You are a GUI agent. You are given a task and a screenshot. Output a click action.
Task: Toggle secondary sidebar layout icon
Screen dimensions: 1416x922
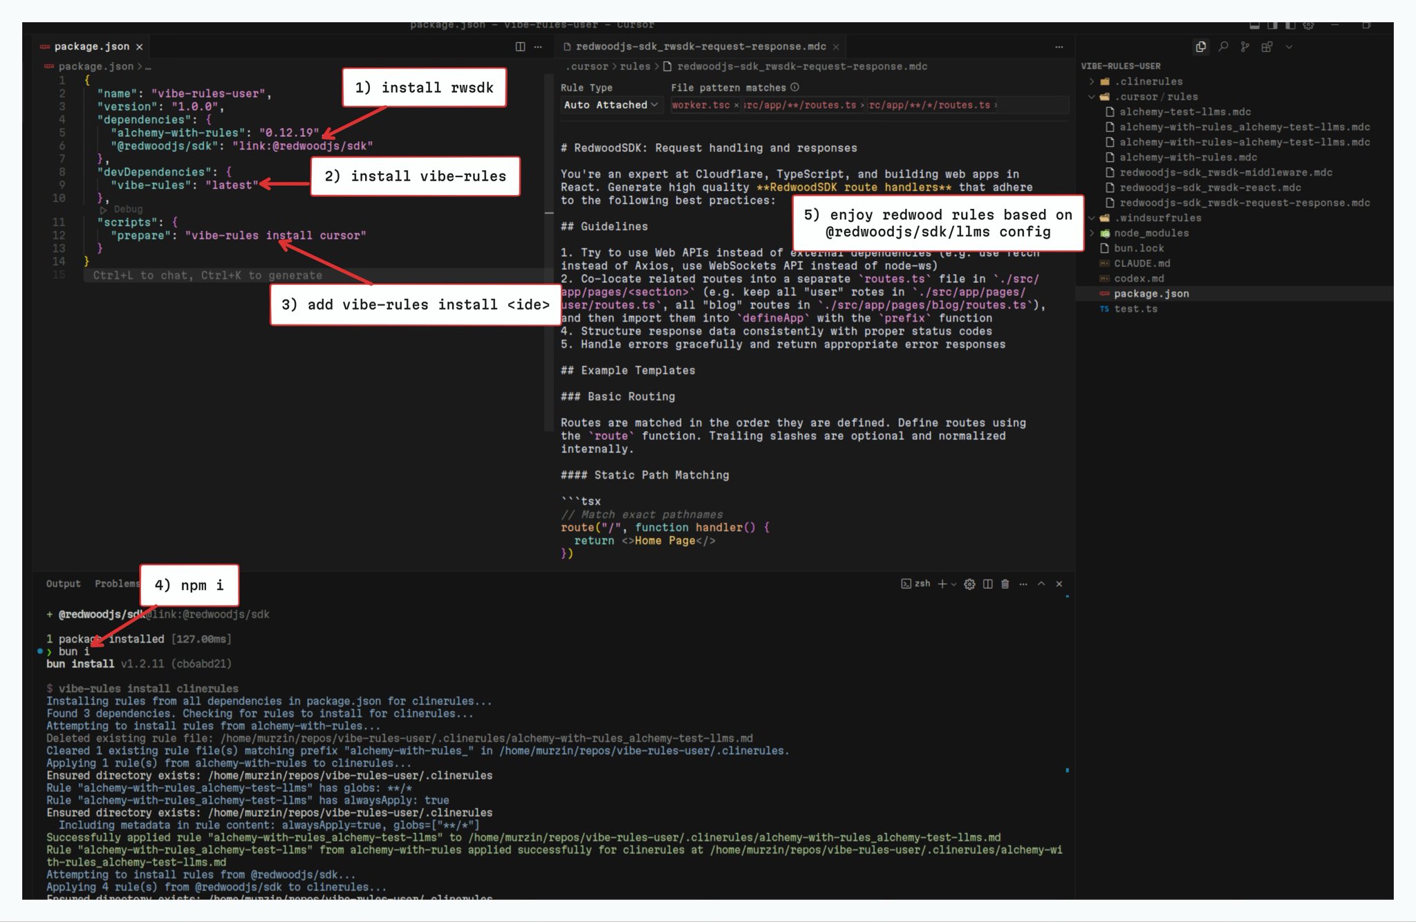pos(1290,26)
